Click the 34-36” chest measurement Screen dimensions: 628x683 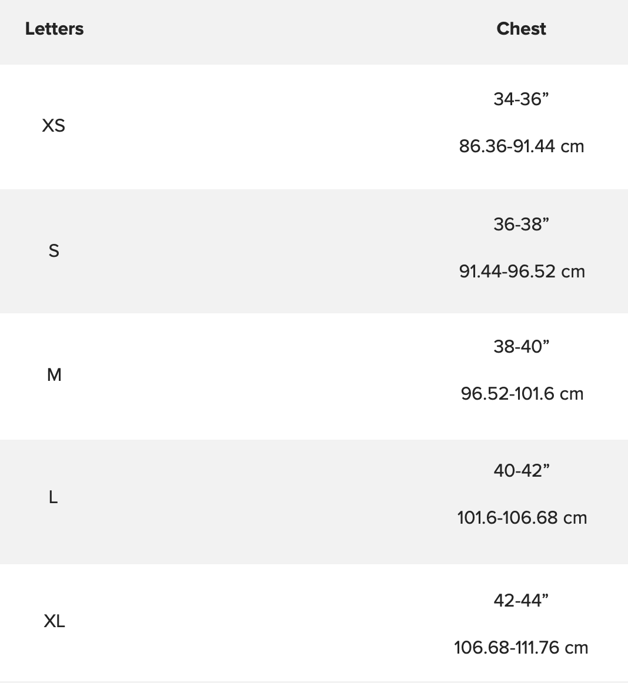pos(521,99)
